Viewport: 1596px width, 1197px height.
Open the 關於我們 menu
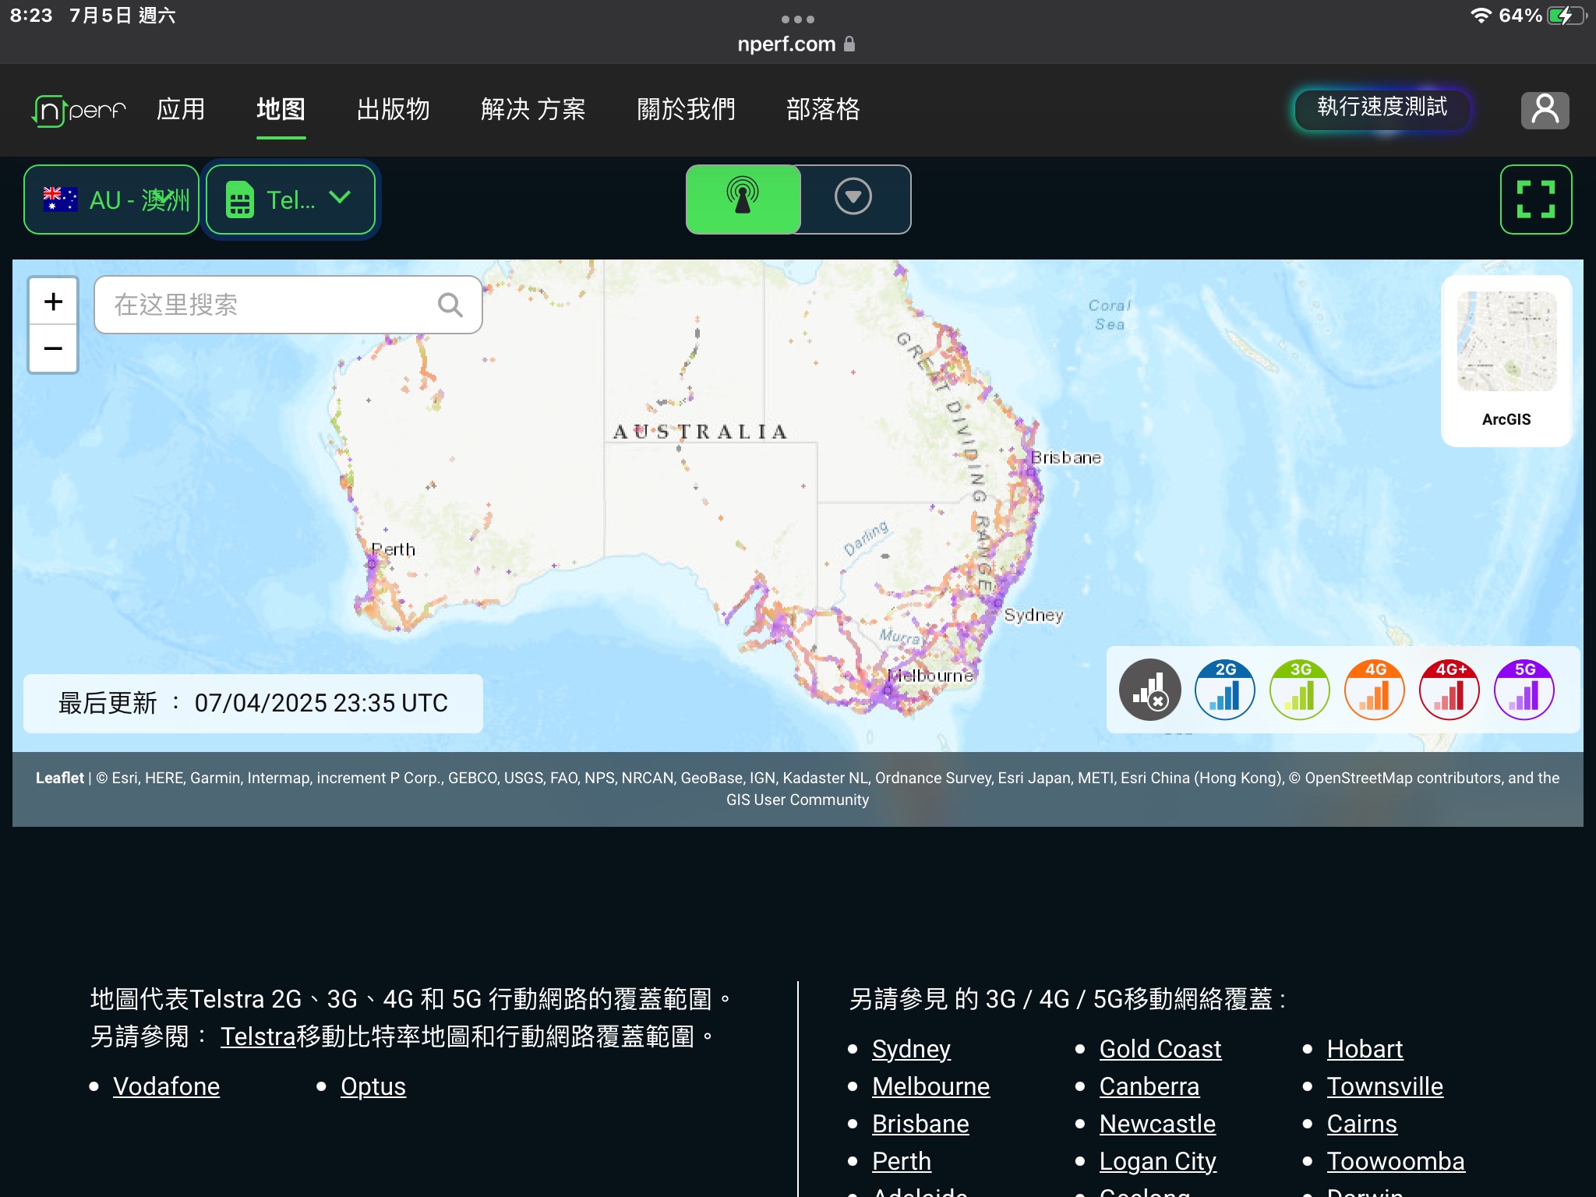point(686,109)
